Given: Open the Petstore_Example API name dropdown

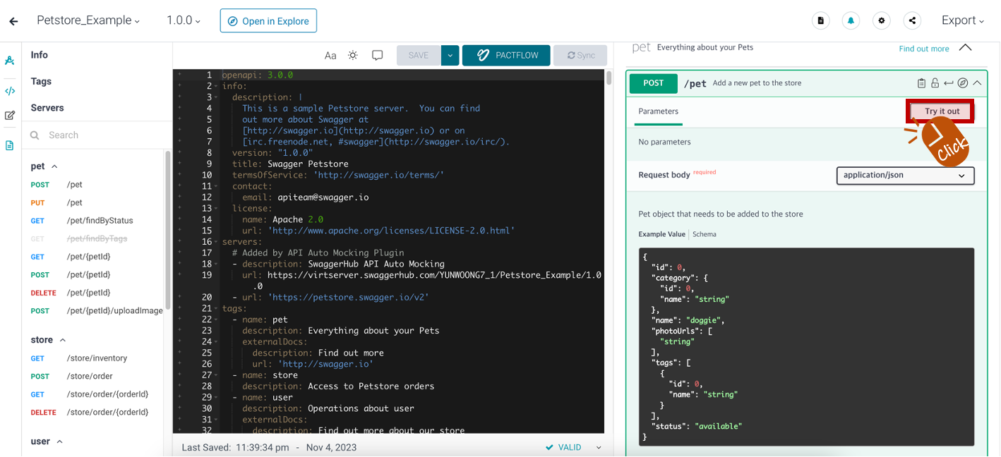Looking at the screenshot, I should click(x=88, y=20).
